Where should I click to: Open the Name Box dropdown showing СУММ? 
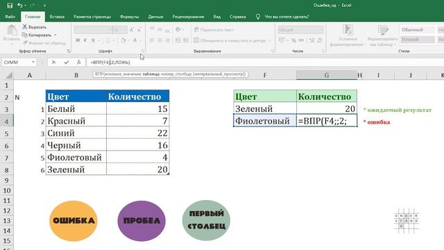pyautogui.click(x=33, y=62)
